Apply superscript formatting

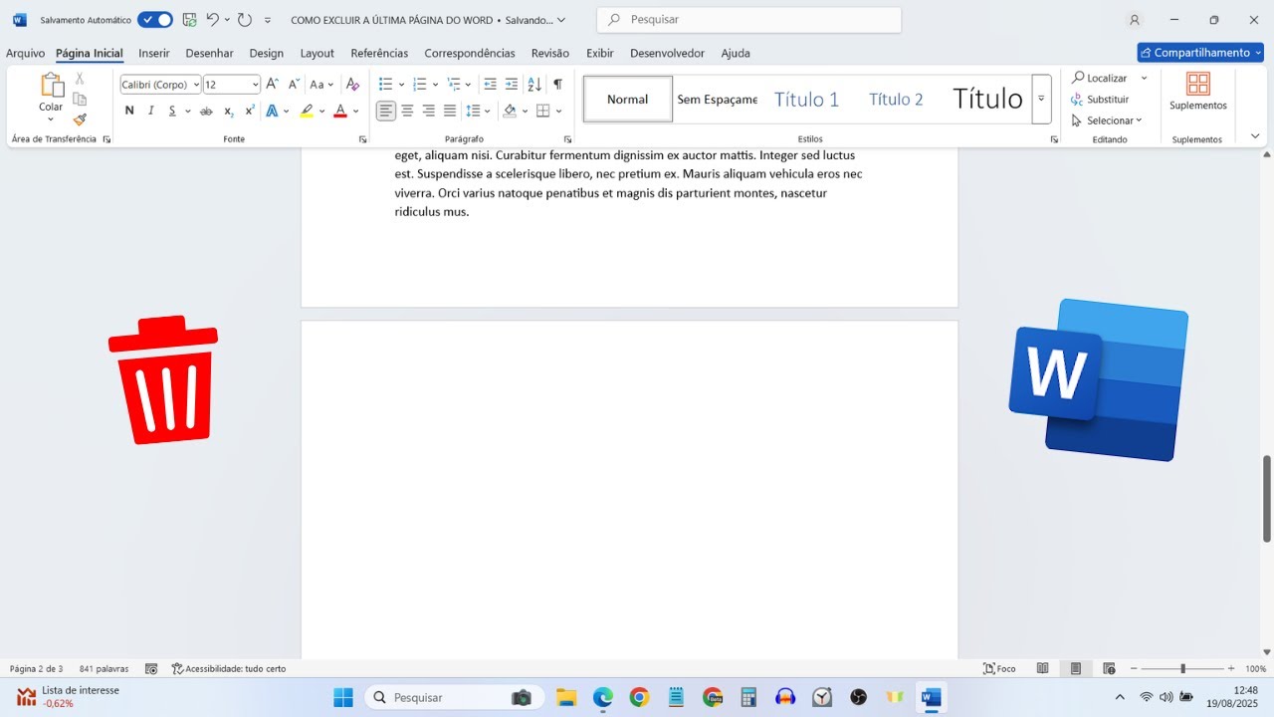(250, 111)
